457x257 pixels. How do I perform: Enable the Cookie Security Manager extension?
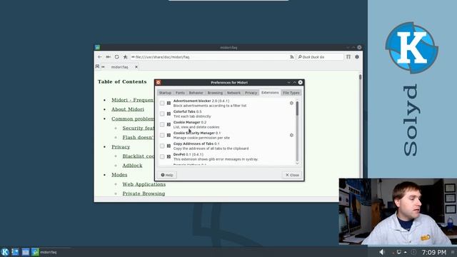[x=162, y=135]
